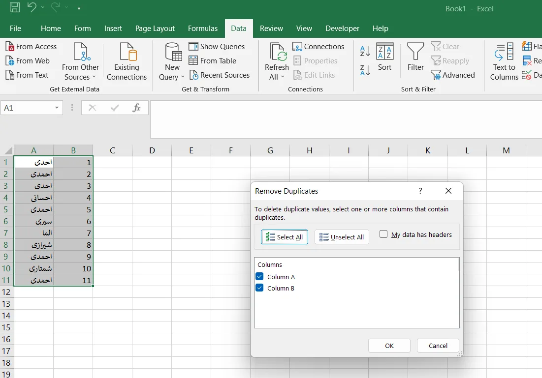Confirm with OK in Remove Duplicates
542x378 pixels.
pyautogui.click(x=389, y=346)
